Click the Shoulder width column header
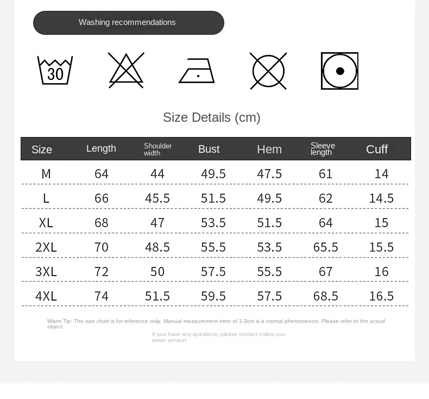This screenshot has width=429, height=399. (x=157, y=149)
